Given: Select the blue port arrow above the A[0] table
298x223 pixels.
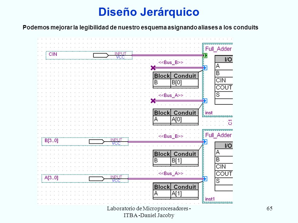Looking at the screenshot, I should point(205,101).
